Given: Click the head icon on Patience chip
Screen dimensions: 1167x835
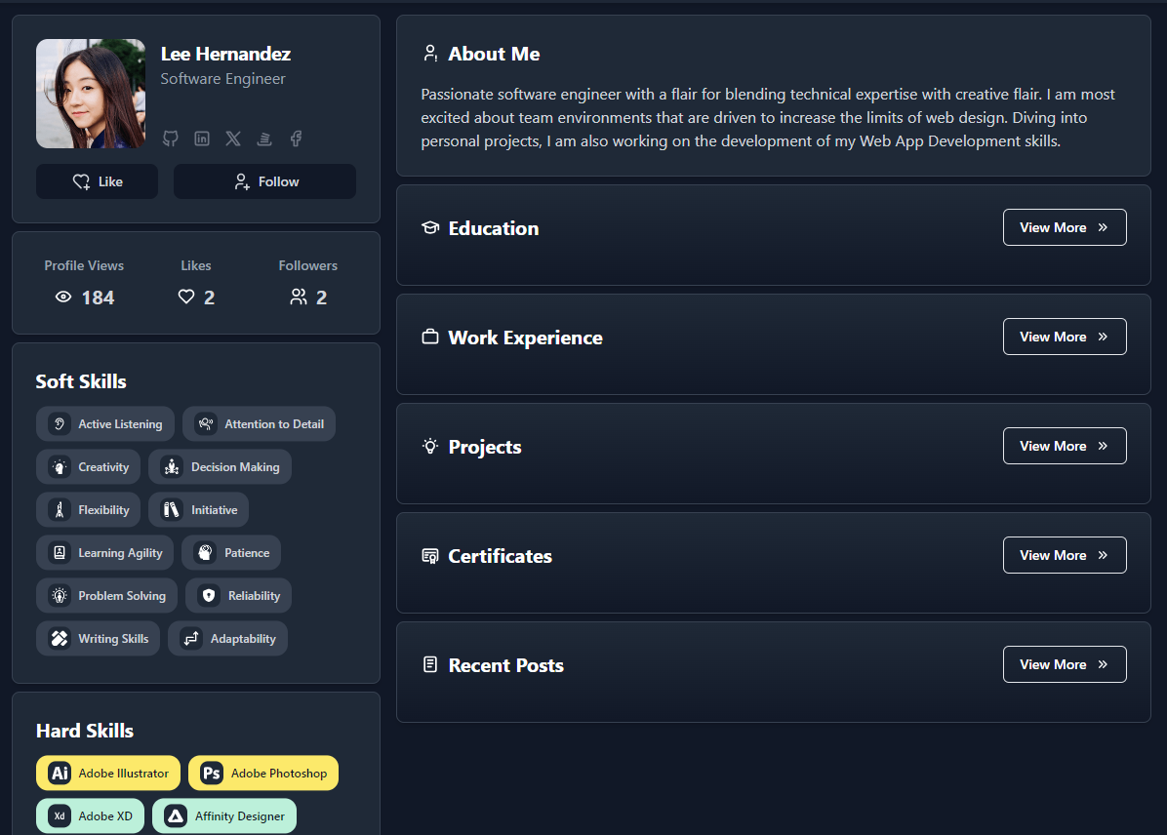Looking at the screenshot, I should coord(206,553).
